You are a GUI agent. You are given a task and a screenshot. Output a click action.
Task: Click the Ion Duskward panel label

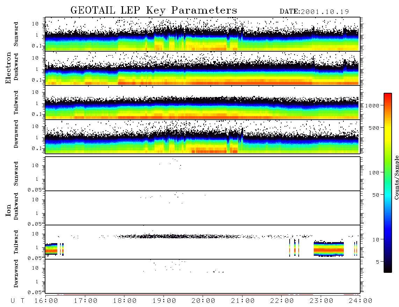16,207
